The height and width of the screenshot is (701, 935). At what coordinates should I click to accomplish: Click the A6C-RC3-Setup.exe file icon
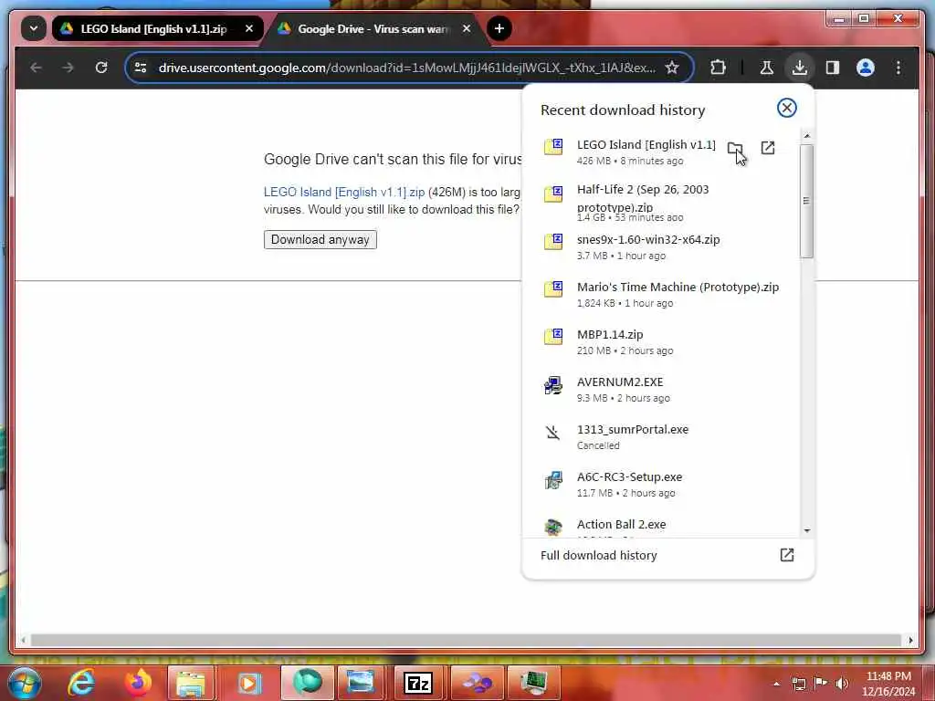[x=553, y=480]
